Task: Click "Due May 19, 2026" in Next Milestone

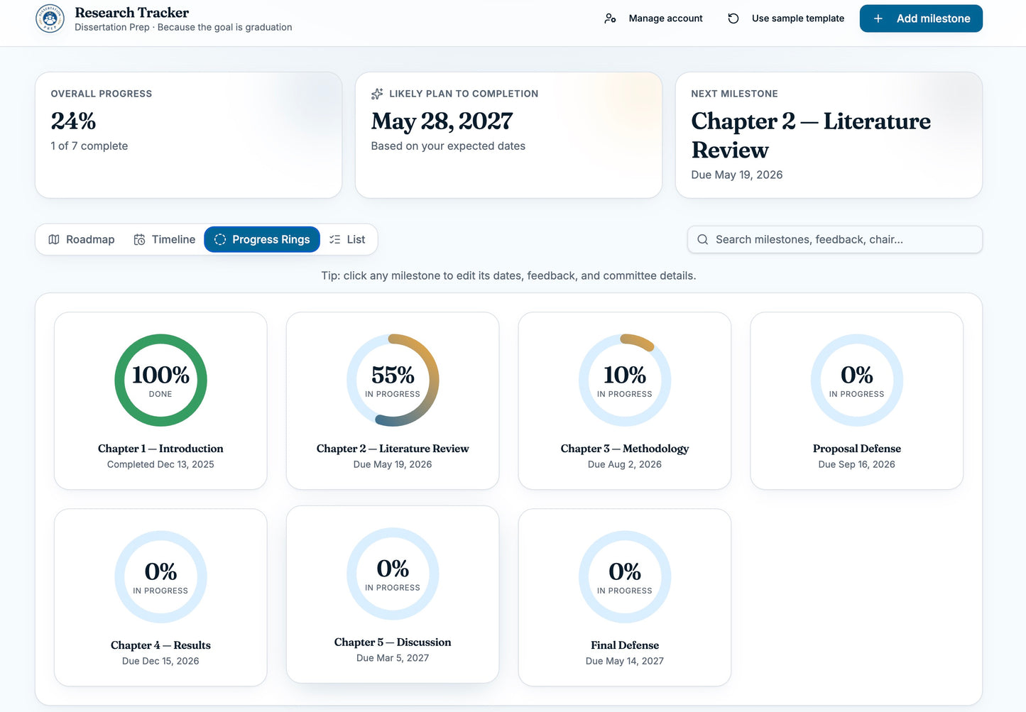Action: click(x=737, y=175)
